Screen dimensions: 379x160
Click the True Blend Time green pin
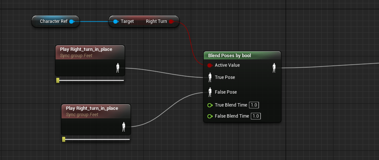click(210, 105)
